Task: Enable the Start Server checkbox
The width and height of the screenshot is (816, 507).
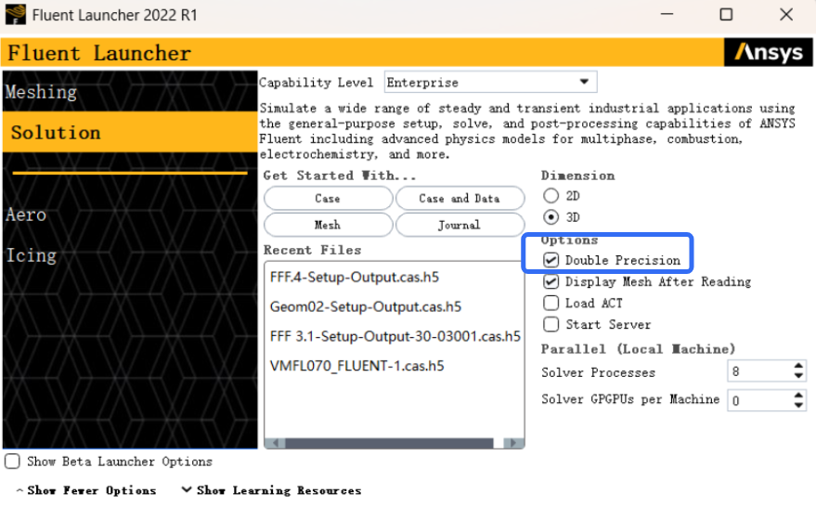Action: (x=551, y=324)
